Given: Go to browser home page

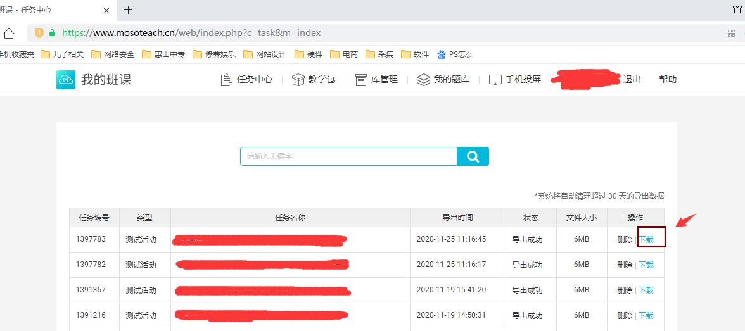Looking at the screenshot, I should click(9, 34).
